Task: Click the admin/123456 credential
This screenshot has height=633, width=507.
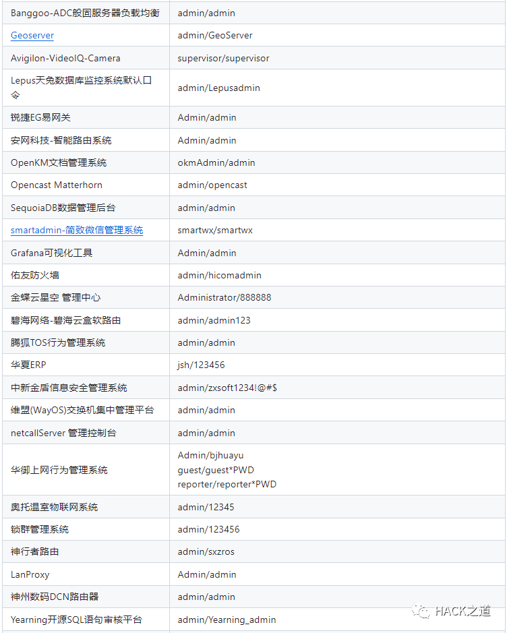Action: (x=209, y=529)
